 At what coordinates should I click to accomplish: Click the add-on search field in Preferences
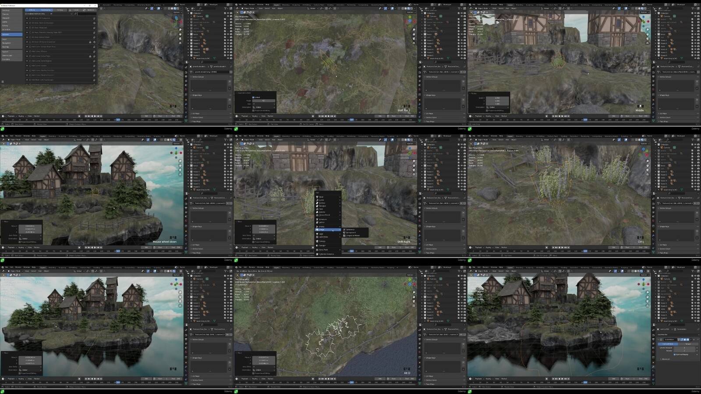click(x=87, y=14)
